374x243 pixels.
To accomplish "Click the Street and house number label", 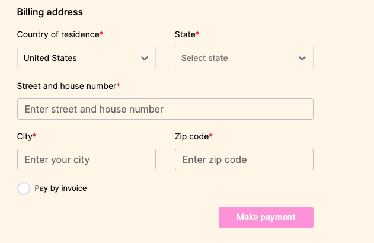I will 66,86.
